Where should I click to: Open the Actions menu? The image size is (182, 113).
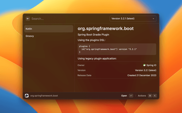tap(142, 96)
